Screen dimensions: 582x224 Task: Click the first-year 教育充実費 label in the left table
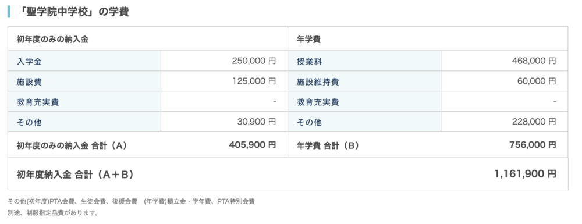click(x=84, y=102)
